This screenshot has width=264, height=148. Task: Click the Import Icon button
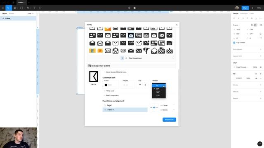(x=169, y=120)
